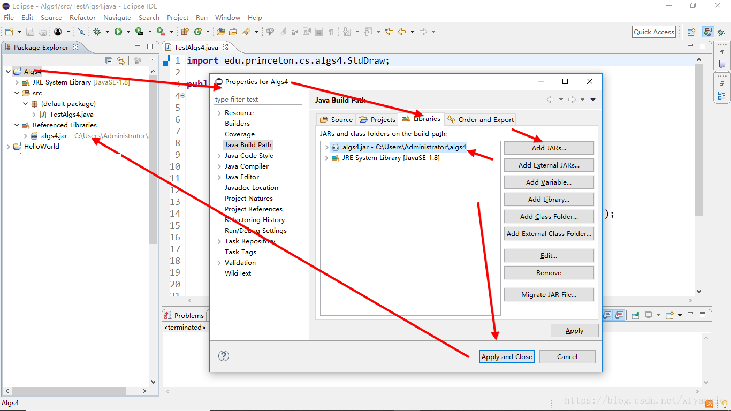Select the Problems tab in bottom panel
Screen dimensions: 731x411
click(x=184, y=315)
